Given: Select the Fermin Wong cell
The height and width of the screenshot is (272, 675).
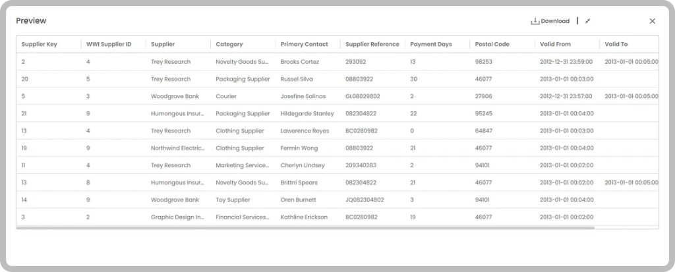Looking at the screenshot, I should [299, 148].
